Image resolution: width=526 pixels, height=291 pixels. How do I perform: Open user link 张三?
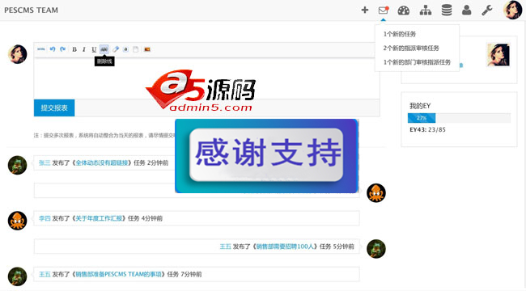pyautogui.click(x=45, y=162)
